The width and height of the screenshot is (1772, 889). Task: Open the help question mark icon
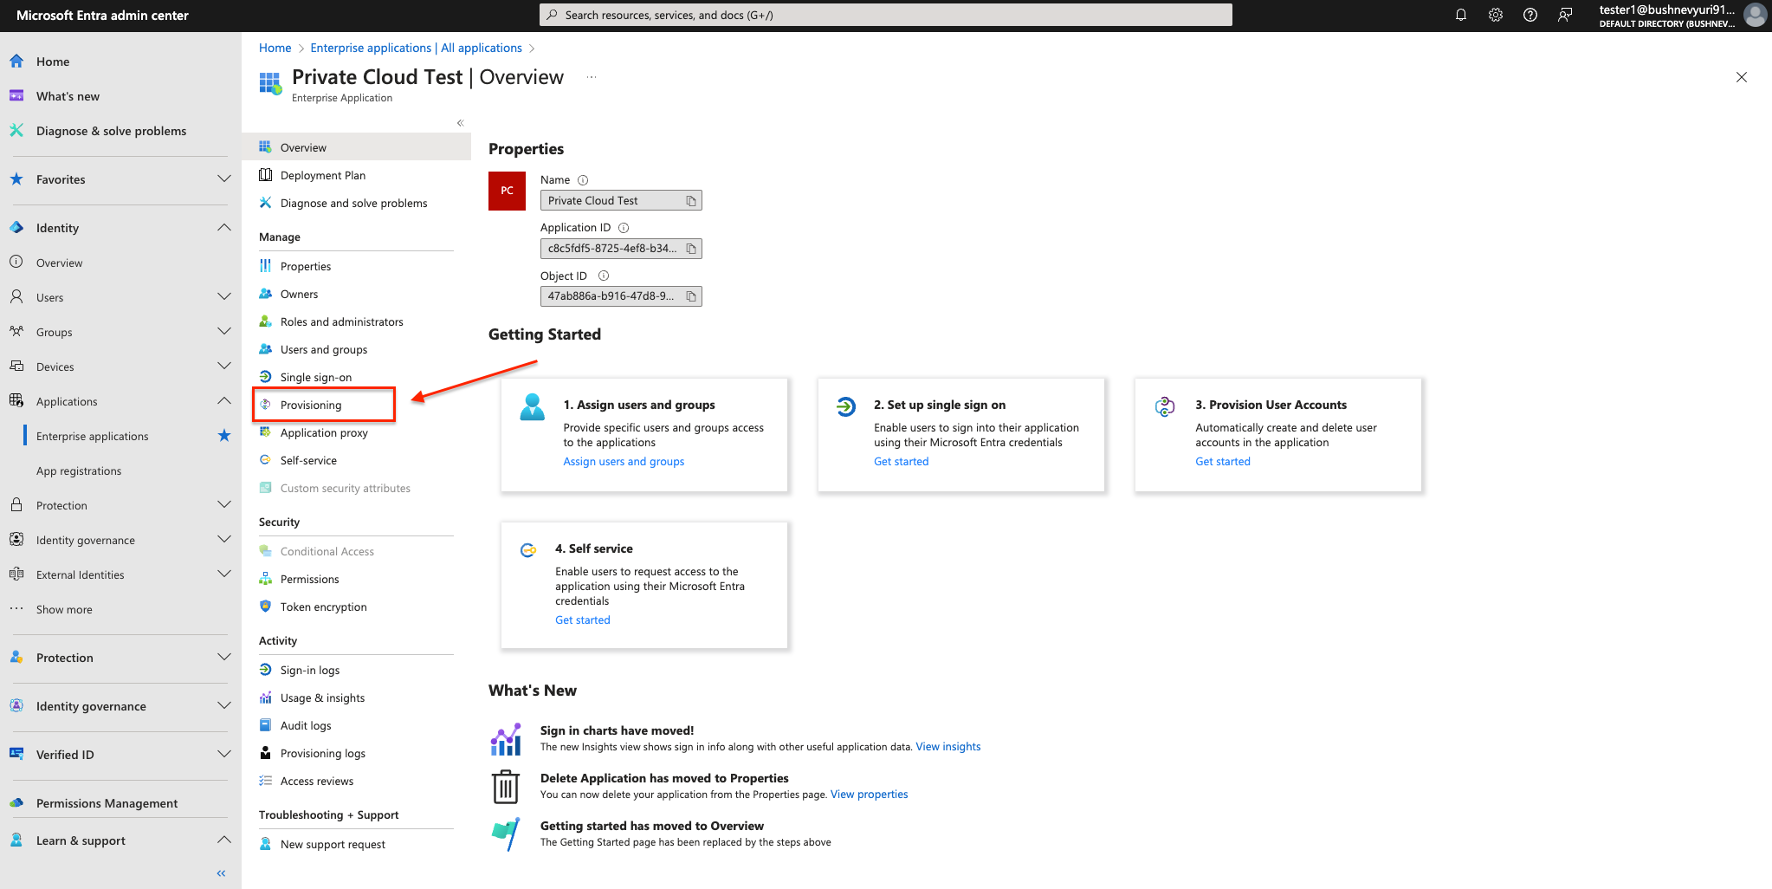pos(1530,15)
